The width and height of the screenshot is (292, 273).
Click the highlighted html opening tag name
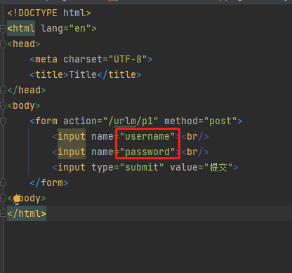point(24,29)
